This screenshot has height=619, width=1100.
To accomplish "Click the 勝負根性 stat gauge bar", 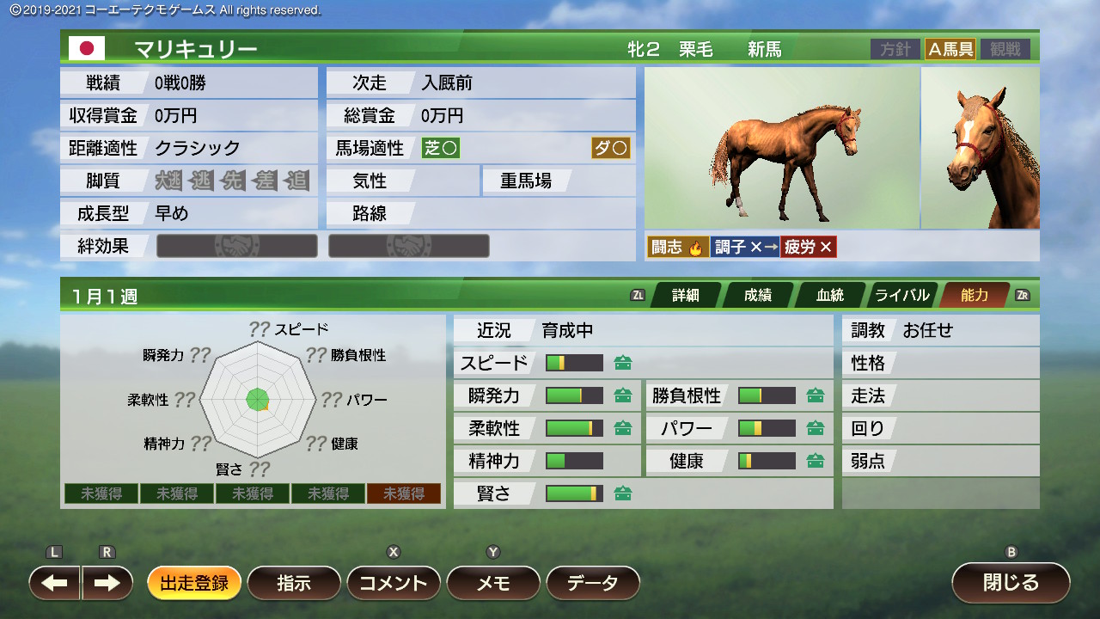I will pos(767,395).
